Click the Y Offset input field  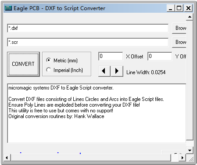point(160,56)
